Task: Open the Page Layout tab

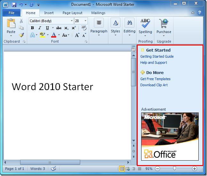Action: (72, 13)
